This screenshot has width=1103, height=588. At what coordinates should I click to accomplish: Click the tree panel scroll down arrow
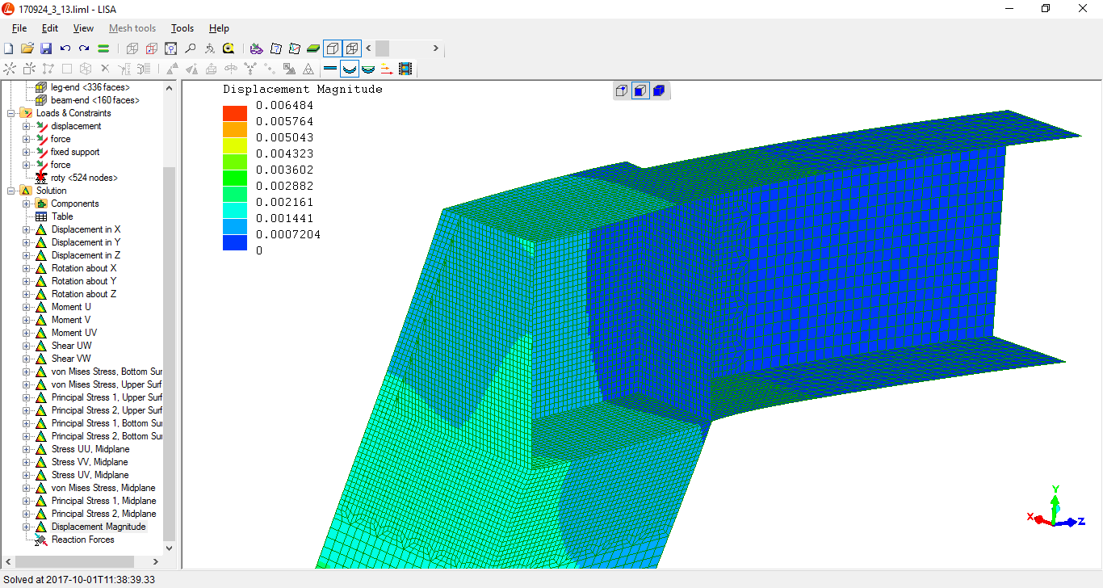169,548
